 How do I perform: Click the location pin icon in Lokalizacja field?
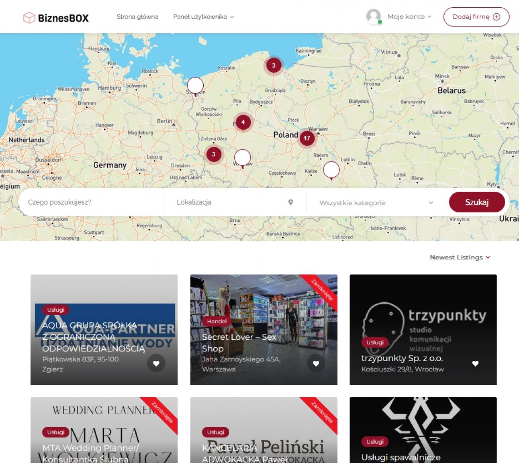(x=291, y=202)
